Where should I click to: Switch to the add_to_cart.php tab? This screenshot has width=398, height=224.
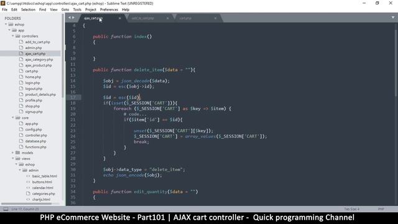click(142, 18)
